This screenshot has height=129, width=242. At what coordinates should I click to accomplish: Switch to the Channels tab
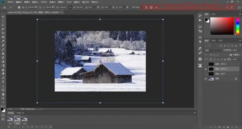click(x=214, y=41)
